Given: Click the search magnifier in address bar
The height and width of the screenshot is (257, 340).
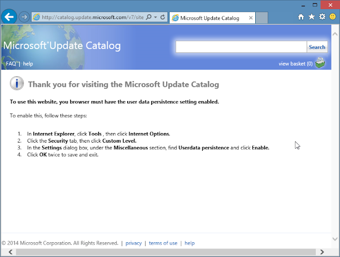Looking at the screenshot, I should (x=149, y=17).
